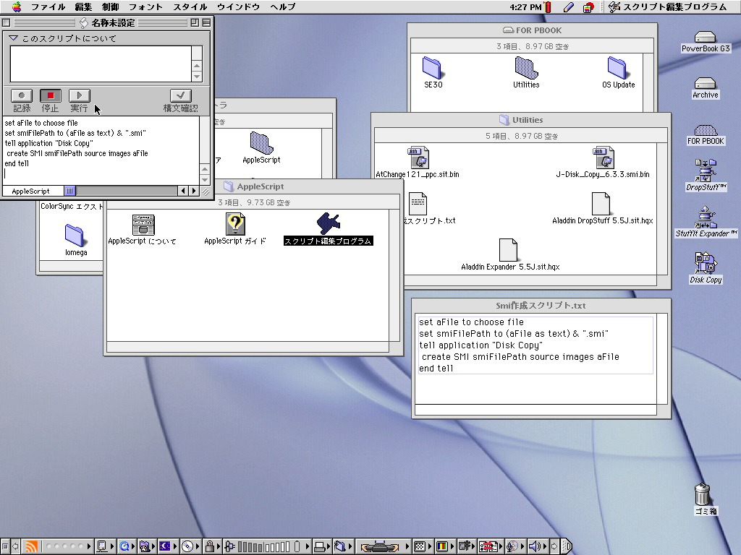Open the 編集 menu
741x555 pixels.
point(83,7)
